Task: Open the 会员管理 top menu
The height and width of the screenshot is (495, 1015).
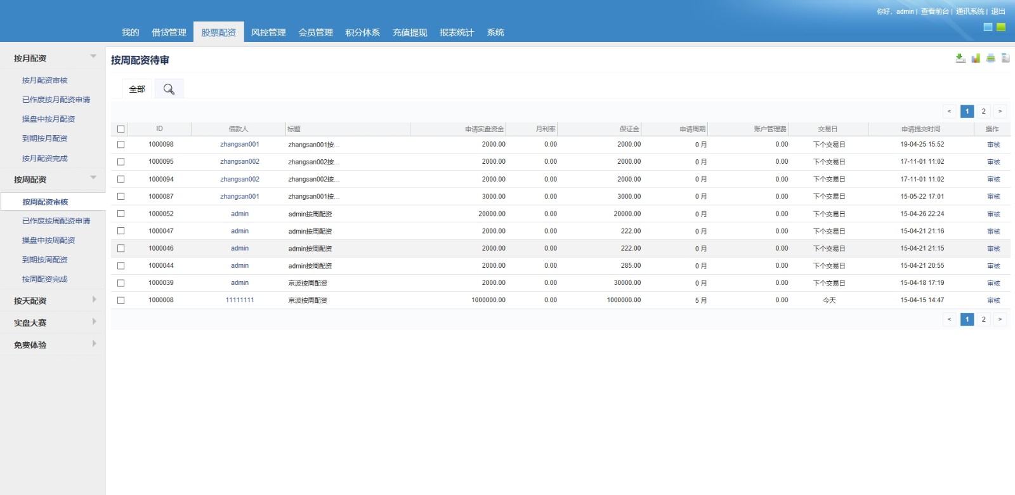Action: pos(316,32)
